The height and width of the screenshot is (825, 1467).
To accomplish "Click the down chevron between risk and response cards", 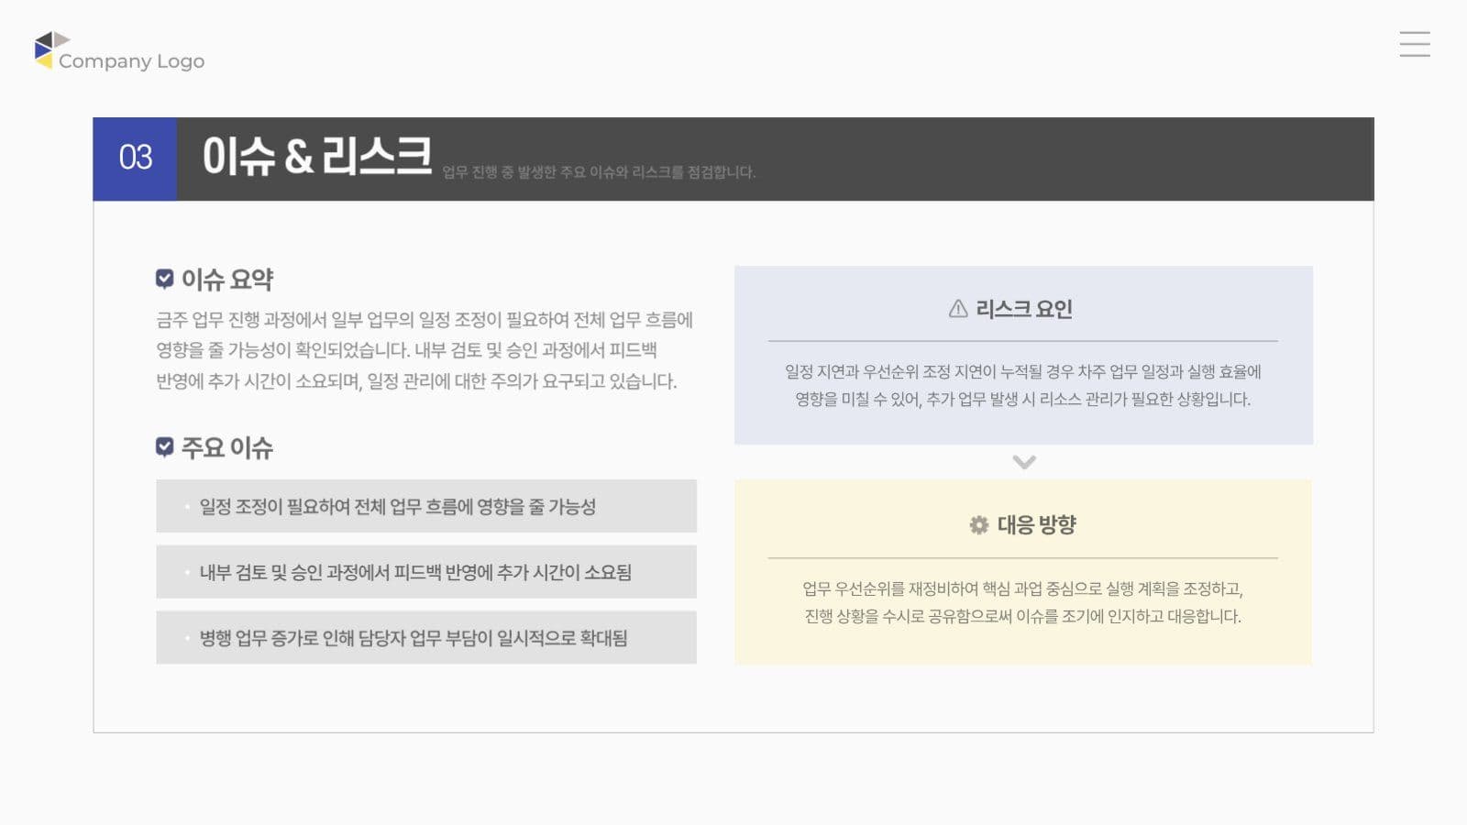I will (1024, 462).
